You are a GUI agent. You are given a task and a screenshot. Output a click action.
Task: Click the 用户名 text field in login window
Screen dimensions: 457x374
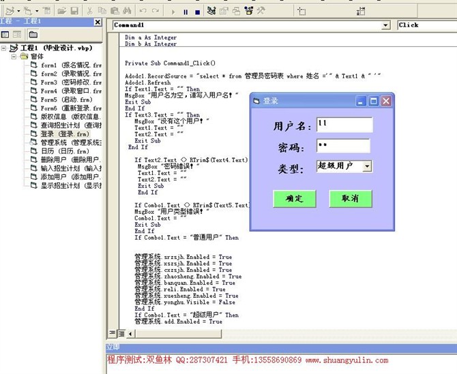[344, 125]
